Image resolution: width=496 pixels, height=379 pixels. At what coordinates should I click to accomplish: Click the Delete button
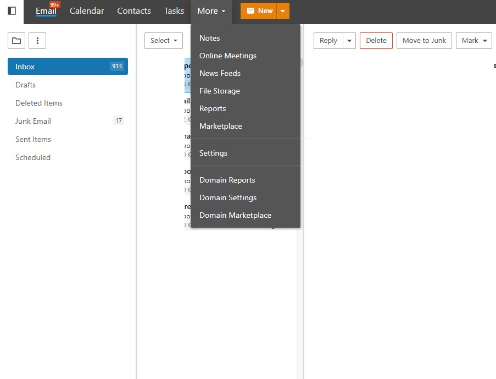(376, 41)
